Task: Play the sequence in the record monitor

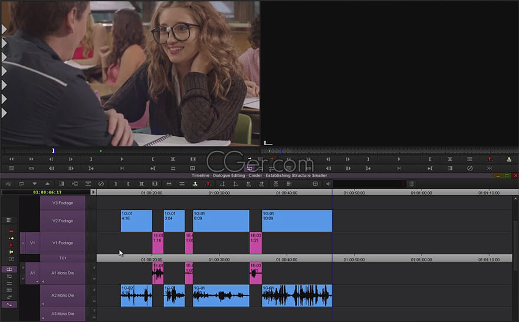Action: point(399,159)
